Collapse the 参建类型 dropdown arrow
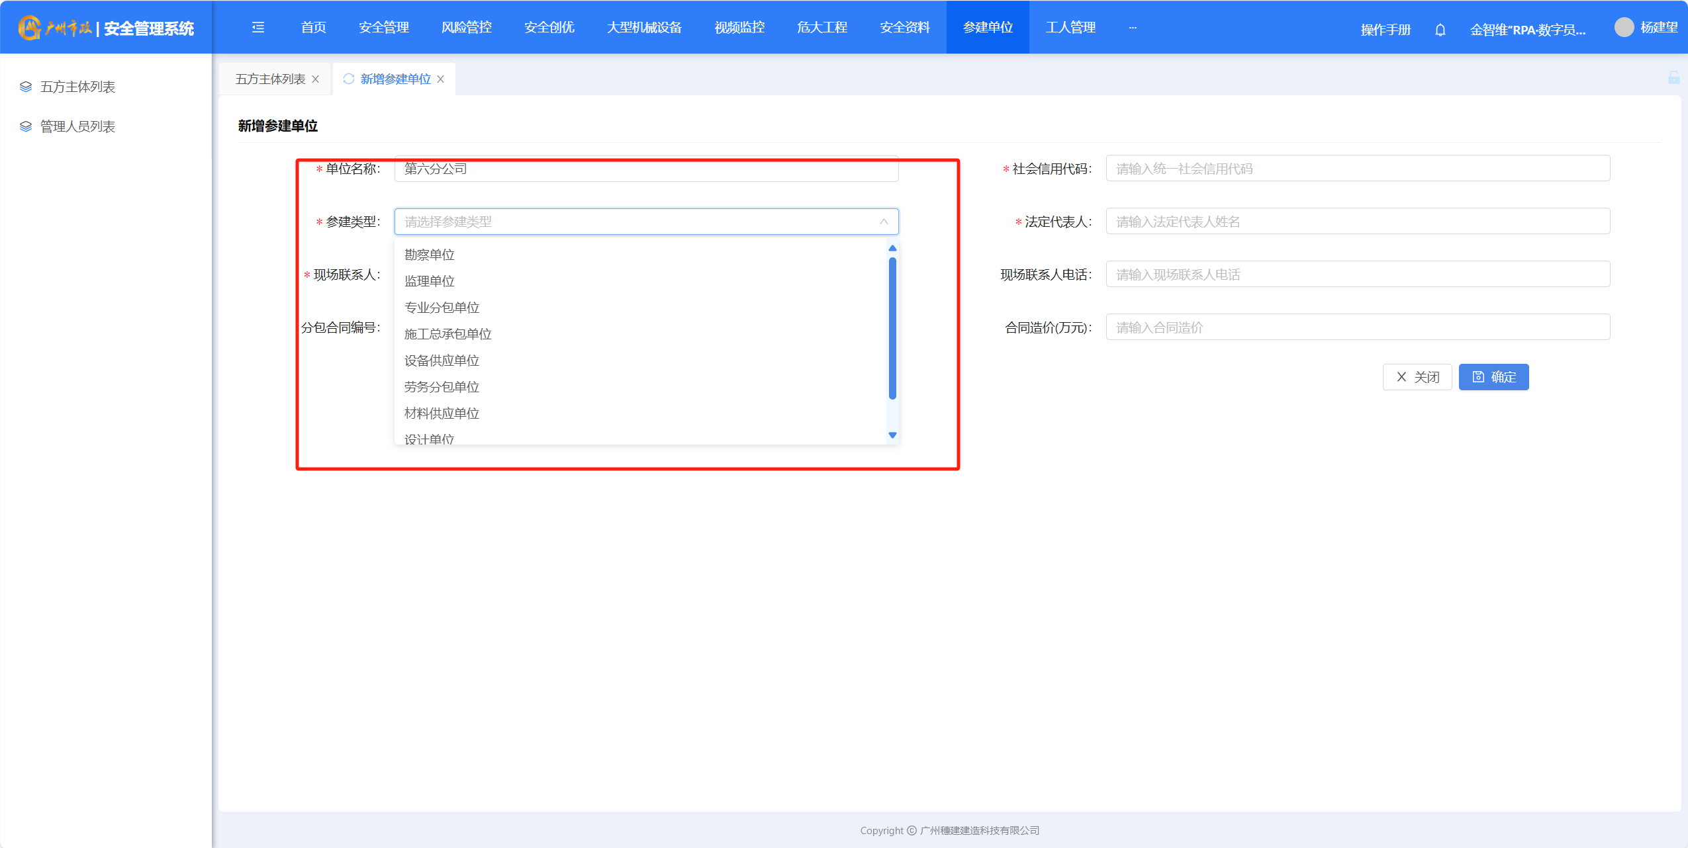The image size is (1688, 848). [884, 222]
